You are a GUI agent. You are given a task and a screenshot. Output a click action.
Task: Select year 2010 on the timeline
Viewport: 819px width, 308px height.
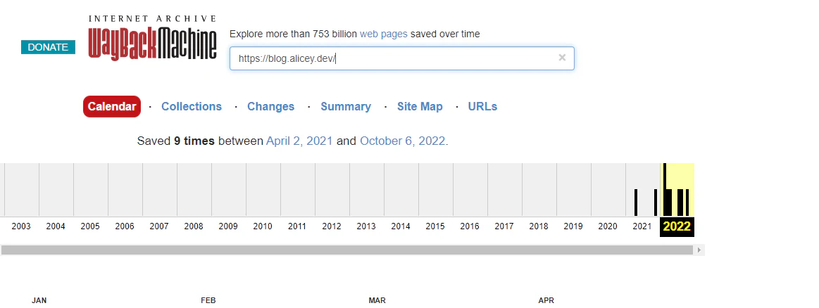[263, 226]
